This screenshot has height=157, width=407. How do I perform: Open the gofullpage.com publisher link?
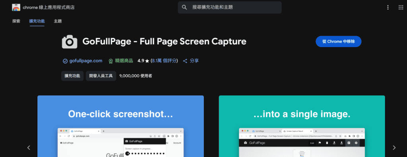(x=86, y=61)
